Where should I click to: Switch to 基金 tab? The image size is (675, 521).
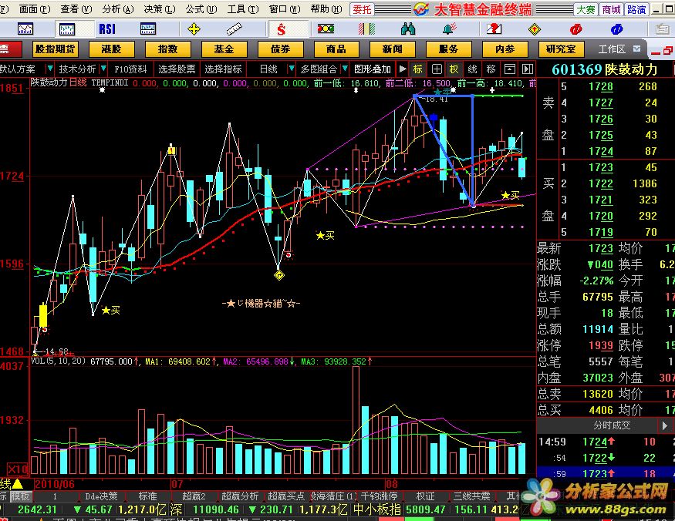[x=224, y=49]
